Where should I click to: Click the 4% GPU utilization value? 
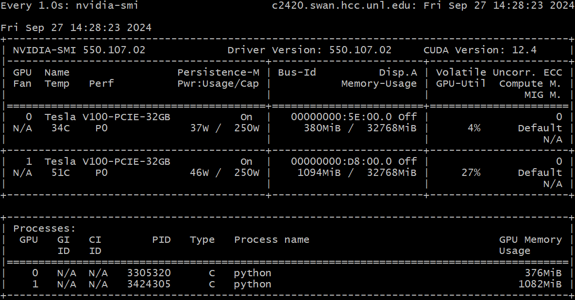pos(474,128)
